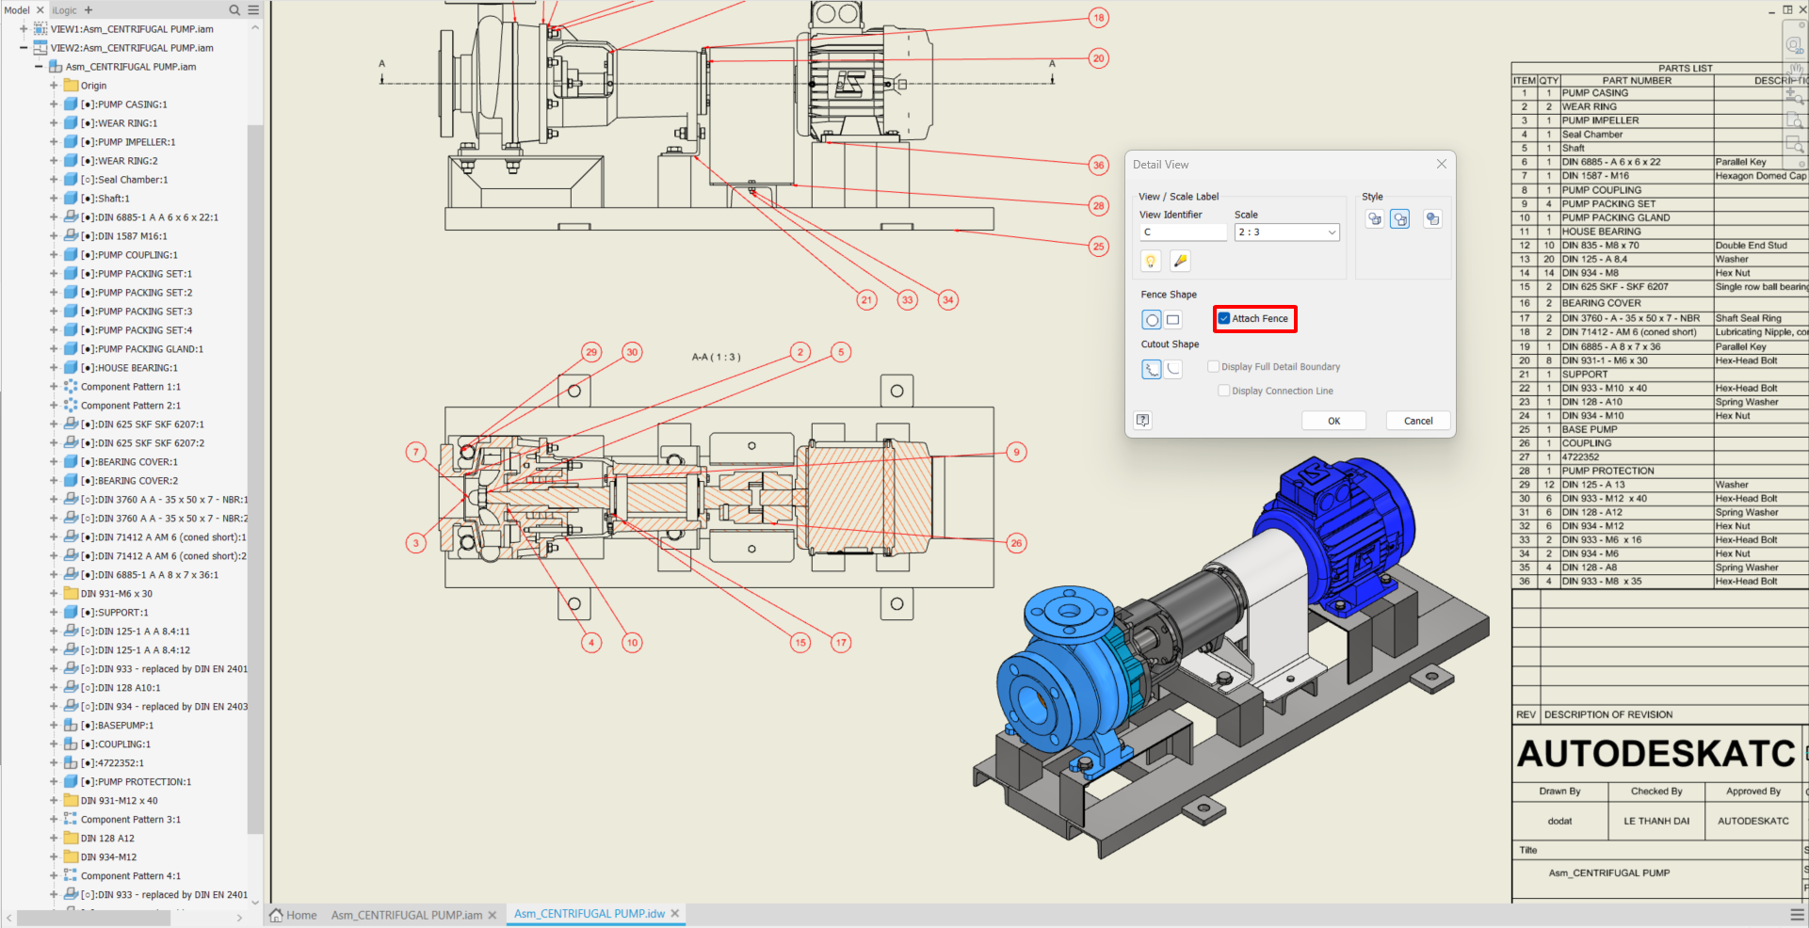Expand the Origin folder node
Viewport: 1809px width, 928px height.
(x=54, y=86)
